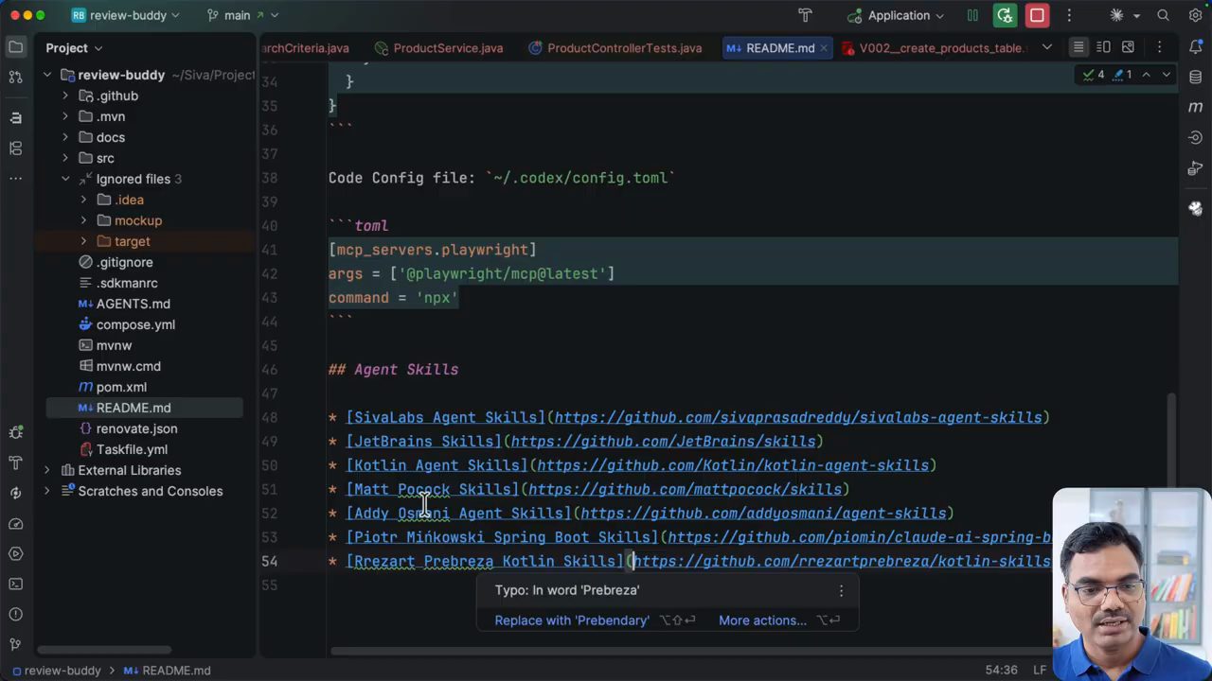The width and height of the screenshot is (1212, 681).
Task: Open the Terminal tool window icon
Action: [x=15, y=584]
